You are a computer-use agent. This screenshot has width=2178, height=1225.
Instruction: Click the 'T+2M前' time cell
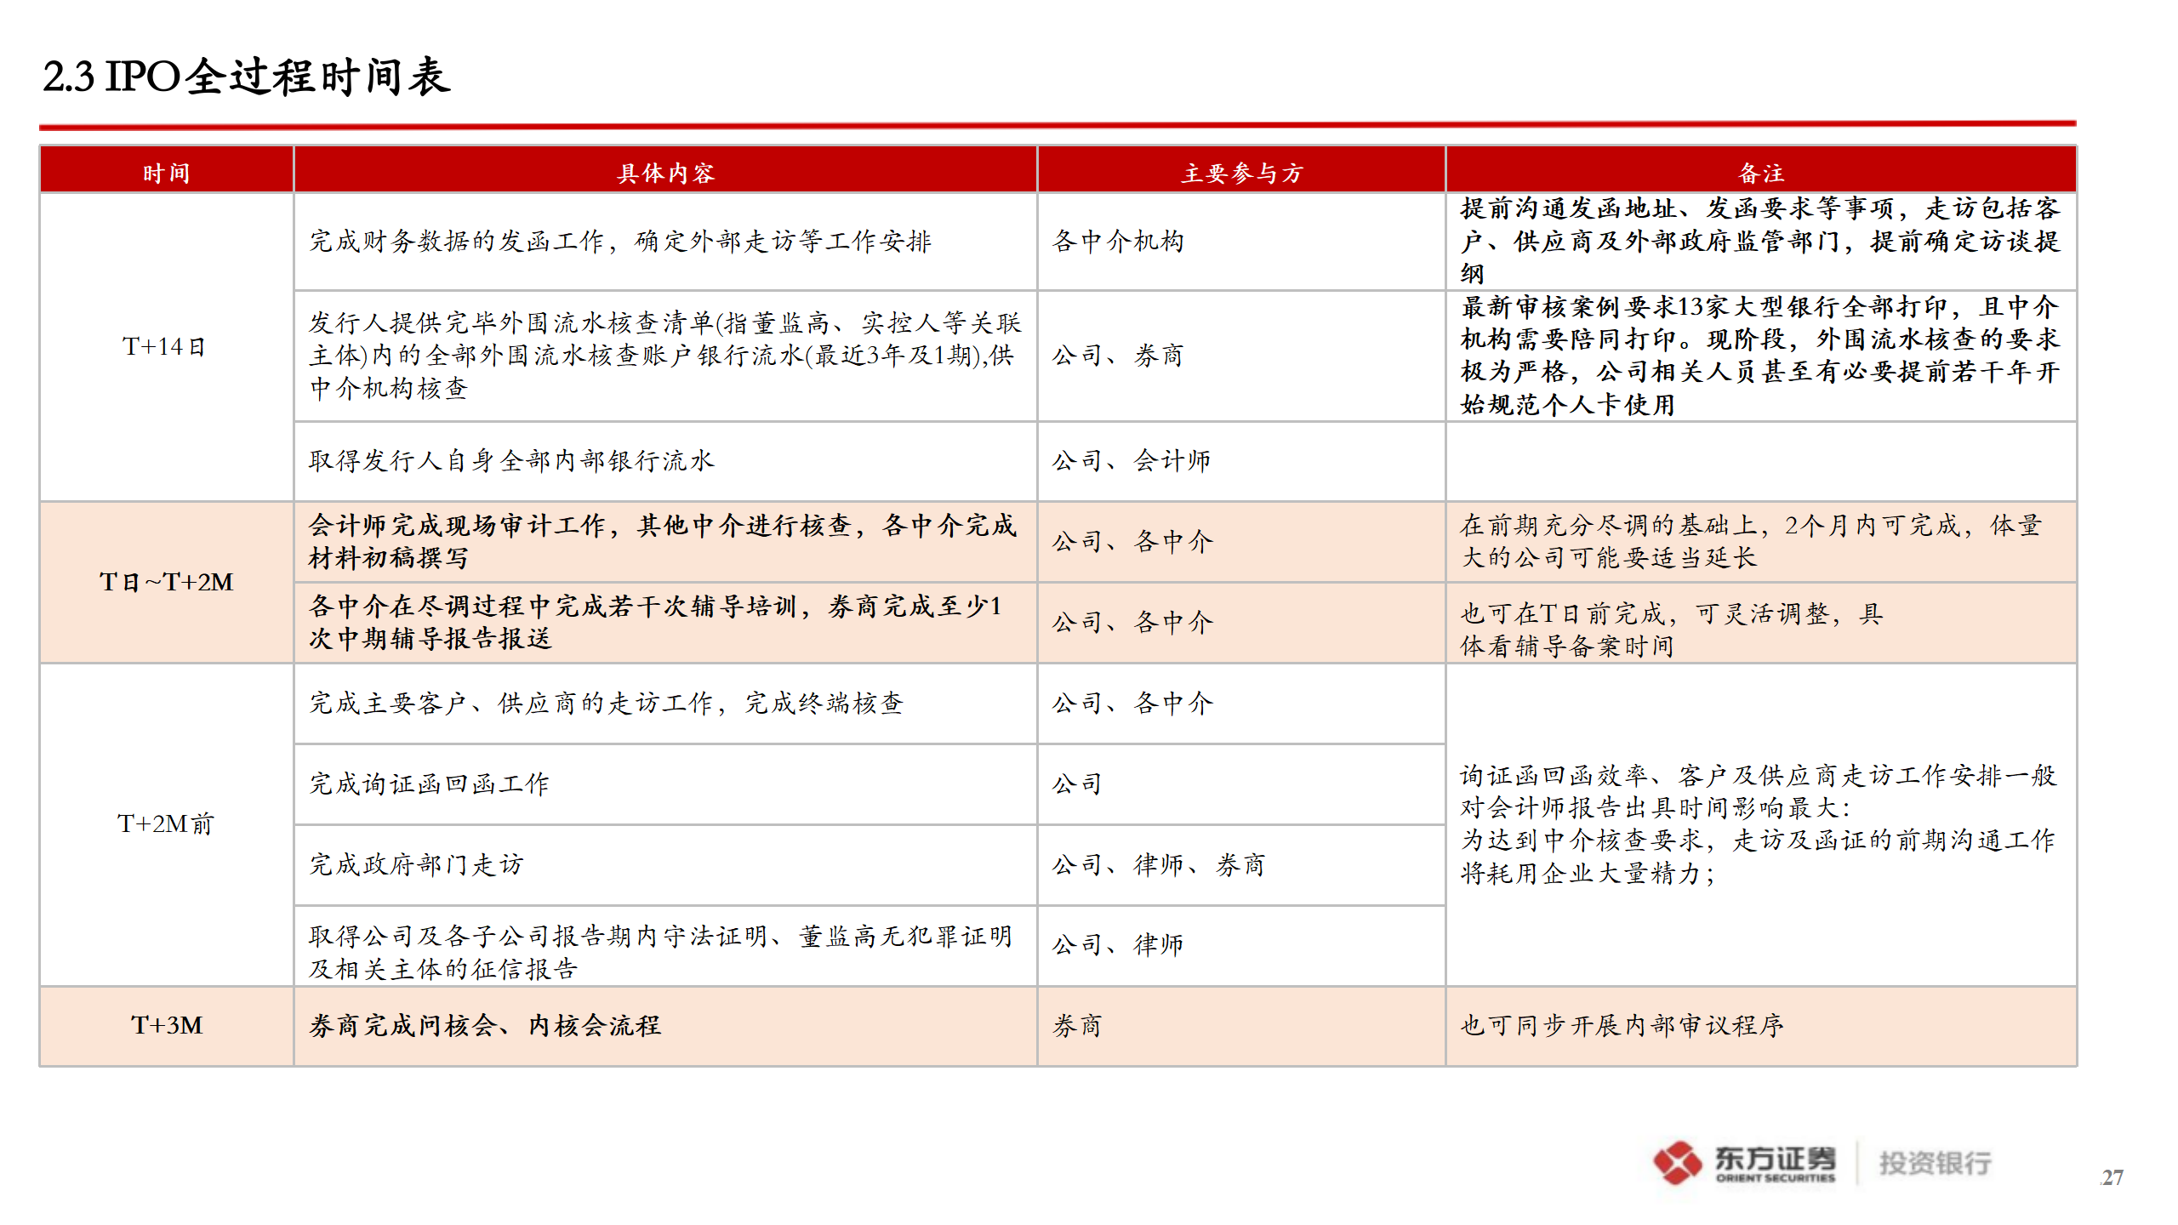tap(167, 823)
